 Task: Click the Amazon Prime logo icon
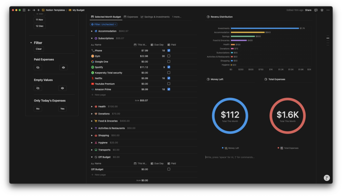(x=93, y=89)
